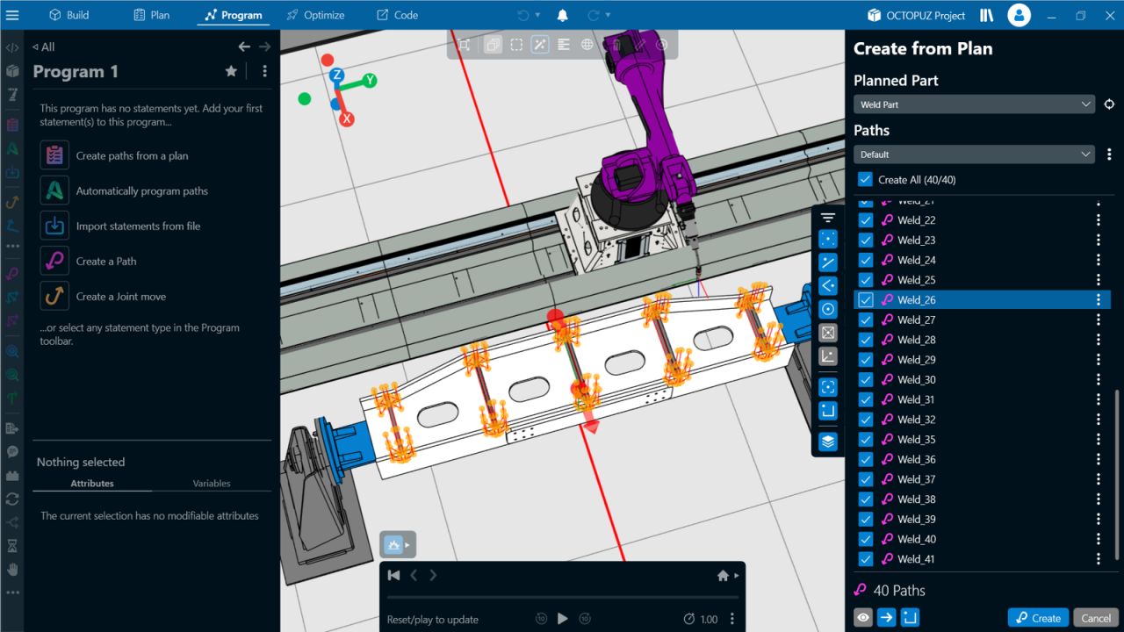The height and width of the screenshot is (632, 1124).
Task: Expand the Default paths dropdown
Action: point(974,154)
